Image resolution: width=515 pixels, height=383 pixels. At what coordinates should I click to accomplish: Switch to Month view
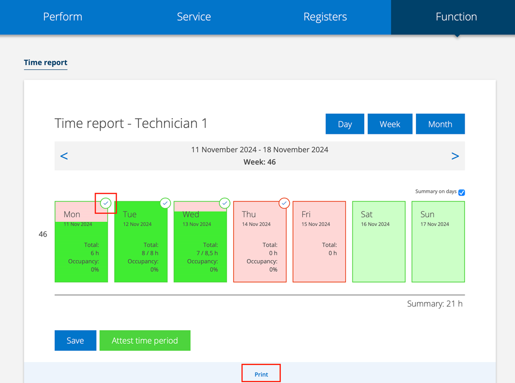pyautogui.click(x=440, y=124)
